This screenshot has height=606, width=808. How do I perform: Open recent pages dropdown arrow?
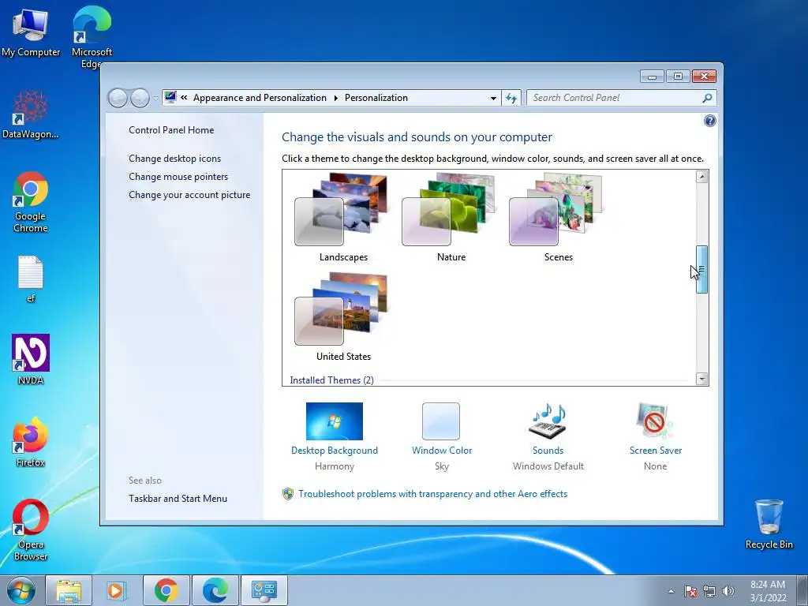click(x=155, y=99)
